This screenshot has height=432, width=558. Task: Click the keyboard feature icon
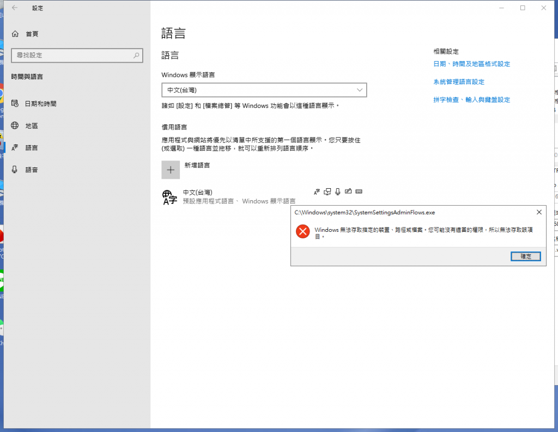click(359, 191)
